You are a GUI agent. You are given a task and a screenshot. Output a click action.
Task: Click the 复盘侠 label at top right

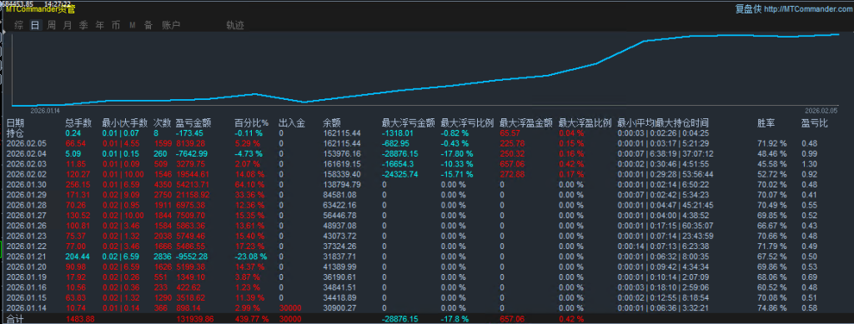(748, 9)
